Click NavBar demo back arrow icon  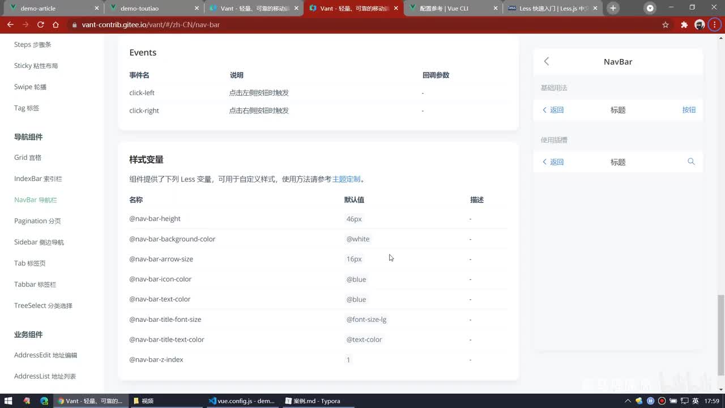point(547,61)
